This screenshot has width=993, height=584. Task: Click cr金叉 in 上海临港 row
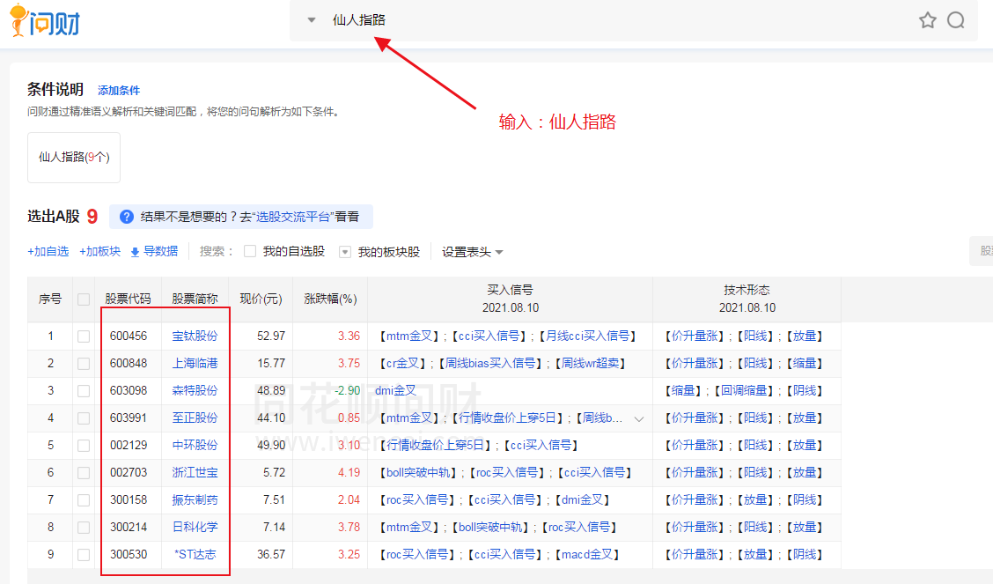coord(403,363)
